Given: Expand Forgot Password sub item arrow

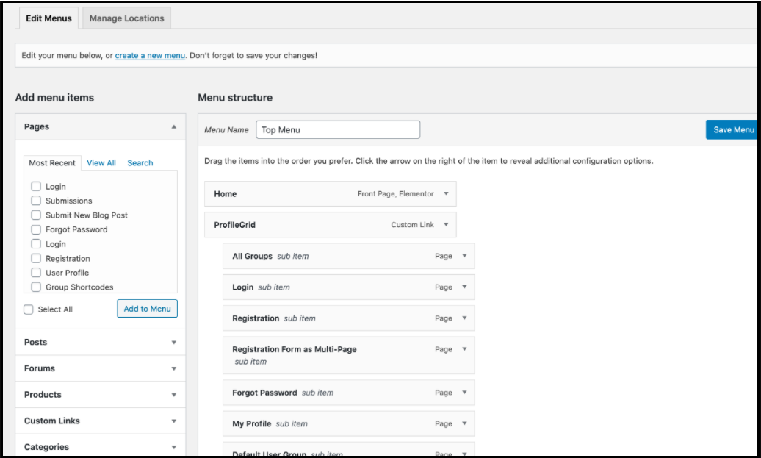Looking at the screenshot, I should 464,393.
